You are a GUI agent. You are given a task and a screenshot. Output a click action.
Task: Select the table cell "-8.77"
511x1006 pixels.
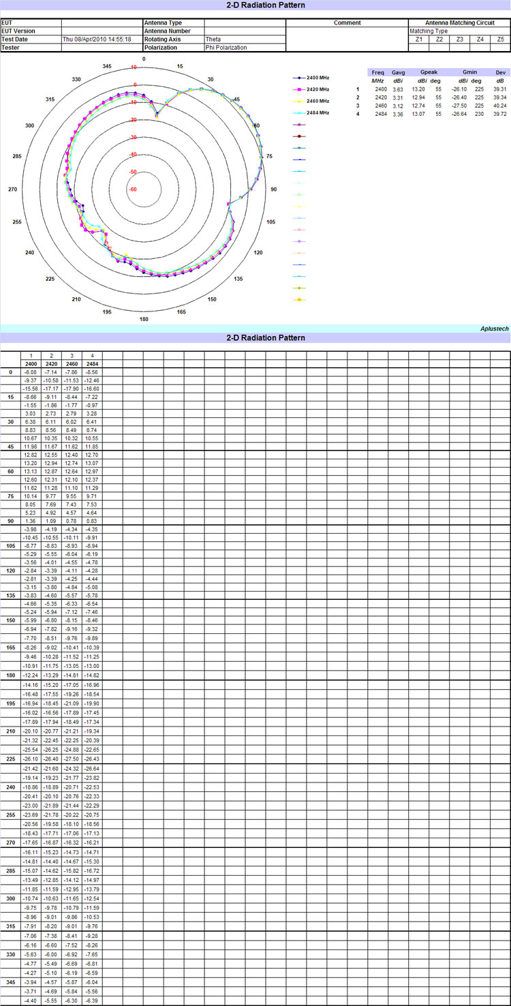[31, 546]
